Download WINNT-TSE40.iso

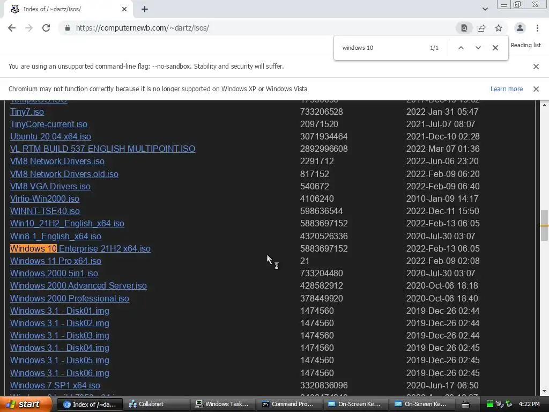45,211
